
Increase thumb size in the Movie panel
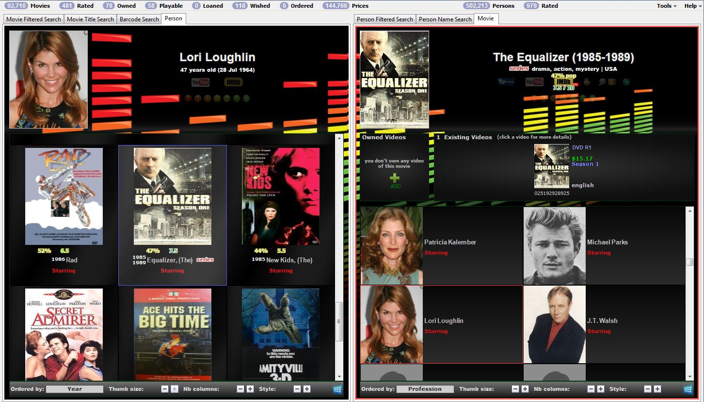[x=525, y=389]
